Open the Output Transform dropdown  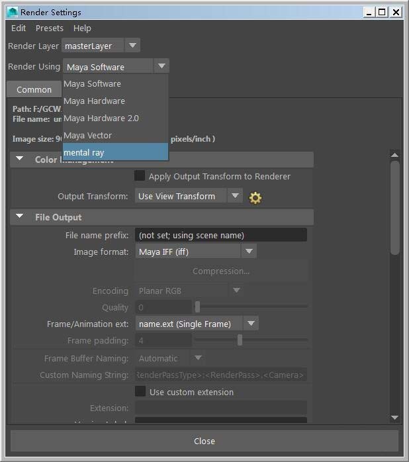(189, 196)
